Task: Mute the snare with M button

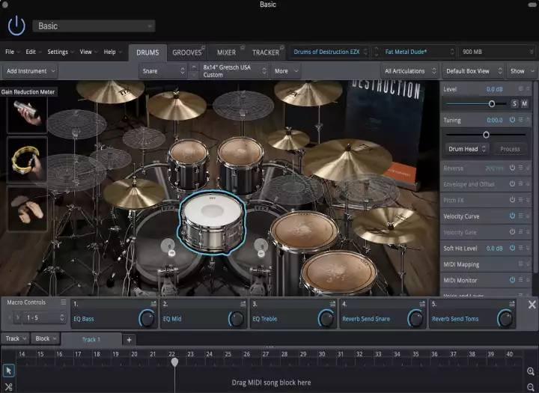Action: (524, 103)
